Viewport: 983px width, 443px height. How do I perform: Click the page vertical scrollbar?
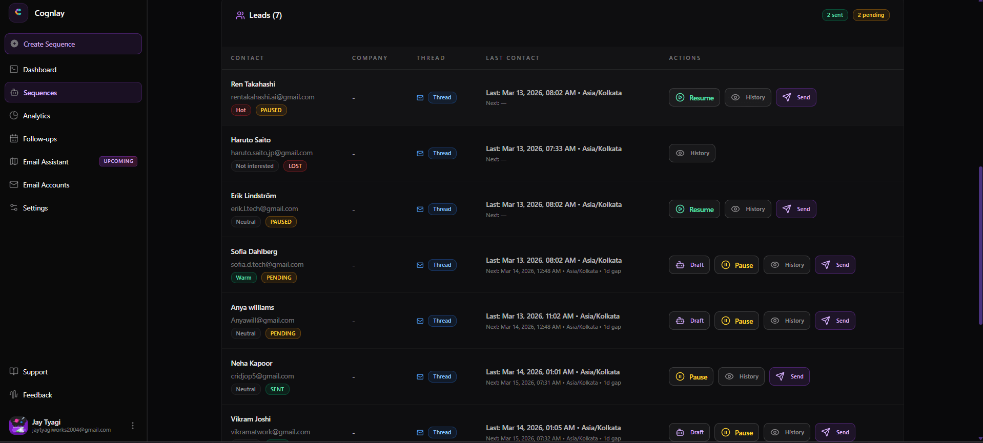click(x=980, y=246)
